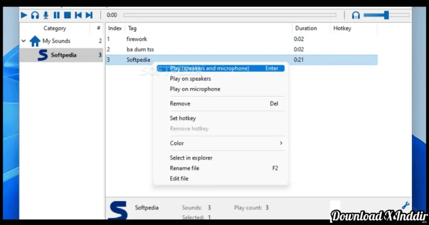The width and height of the screenshot is (429, 225).
Task: Skip to the next sound
Action: [89, 15]
